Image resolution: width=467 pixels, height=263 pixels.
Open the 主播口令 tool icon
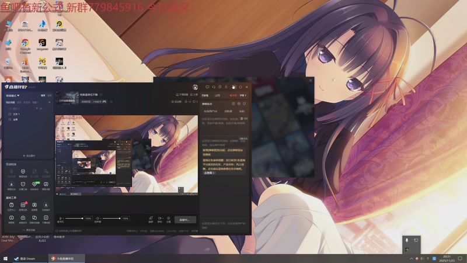coord(23,184)
